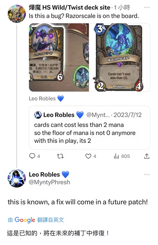Click Leo Robles name in main reply
The image size is (158, 245).
(x=44, y=174)
